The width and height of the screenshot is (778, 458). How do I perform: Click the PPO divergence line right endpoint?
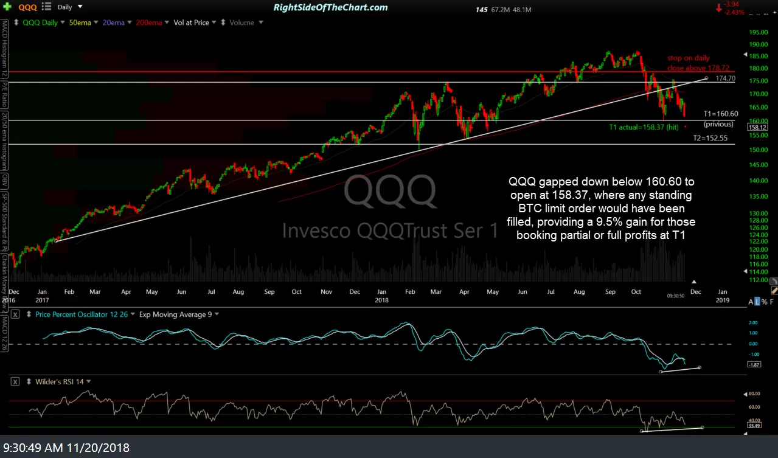point(701,367)
